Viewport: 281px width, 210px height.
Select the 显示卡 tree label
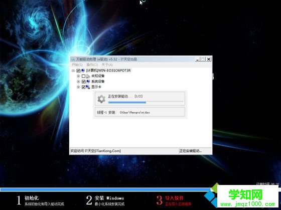[x=96, y=87]
